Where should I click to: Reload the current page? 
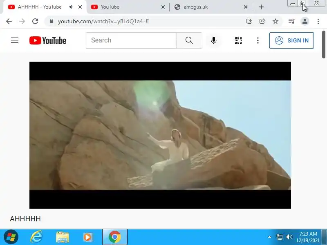pyautogui.click(x=35, y=21)
